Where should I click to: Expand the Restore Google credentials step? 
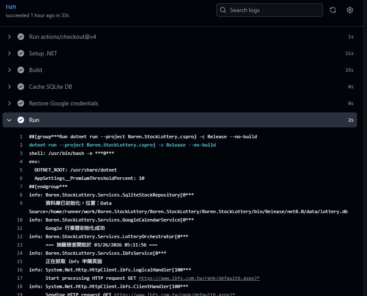coord(9,103)
